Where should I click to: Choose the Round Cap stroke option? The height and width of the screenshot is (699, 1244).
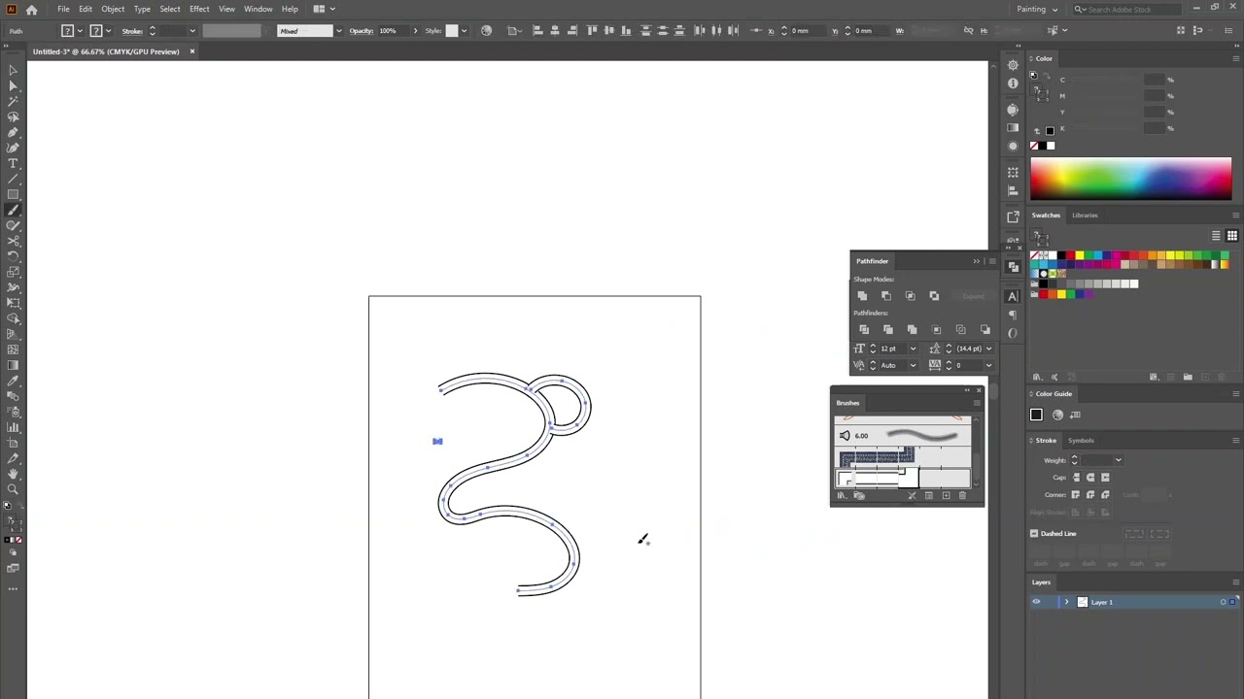[x=1089, y=478]
